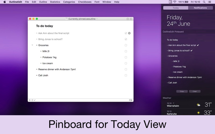This screenshot has height=134, width=215.
Task: Open the Checkboxes menu
Action: [85, 2]
